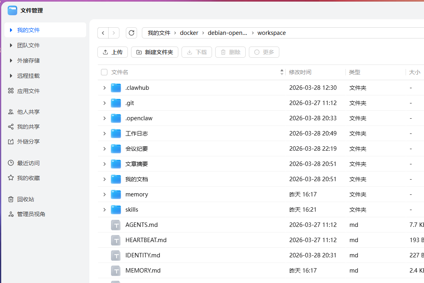Go to docker in breadcrumb path
The height and width of the screenshot is (283, 424).
[x=189, y=33]
